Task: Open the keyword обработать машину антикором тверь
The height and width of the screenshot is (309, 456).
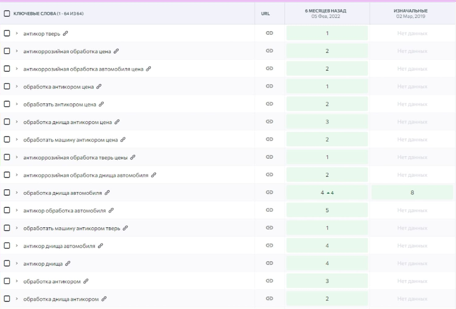Action: click(x=71, y=228)
